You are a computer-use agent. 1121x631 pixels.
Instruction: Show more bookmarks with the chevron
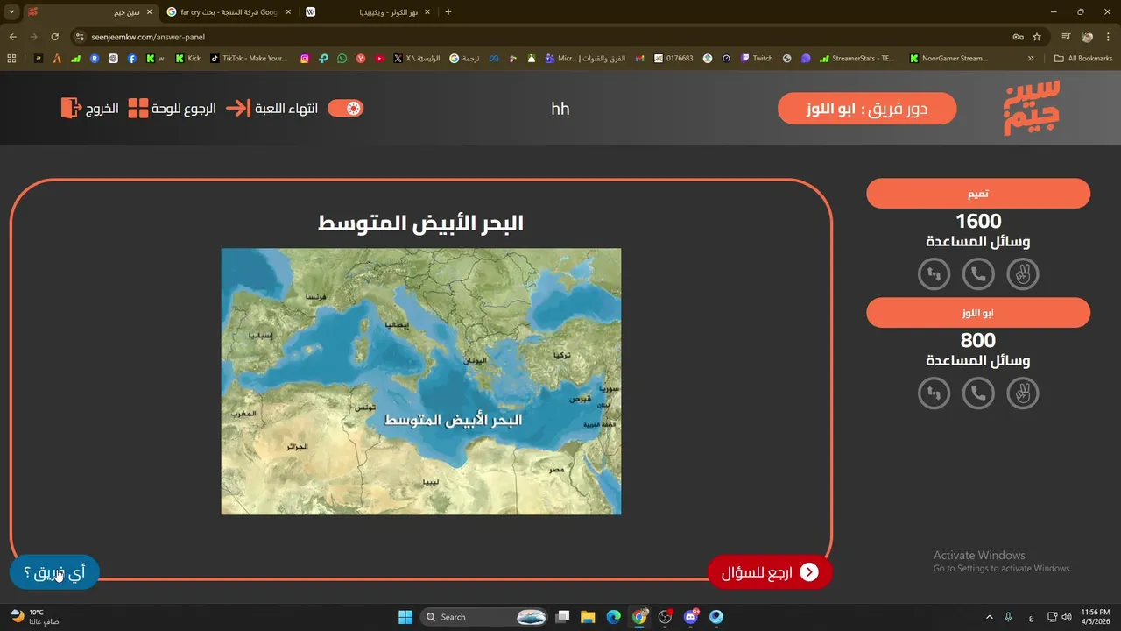[x=1031, y=59]
